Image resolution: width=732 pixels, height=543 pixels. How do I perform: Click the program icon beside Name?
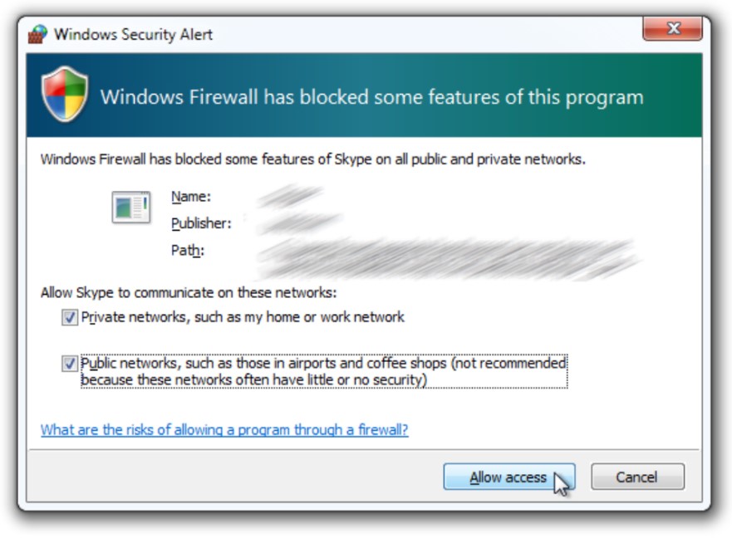point(130,208)
